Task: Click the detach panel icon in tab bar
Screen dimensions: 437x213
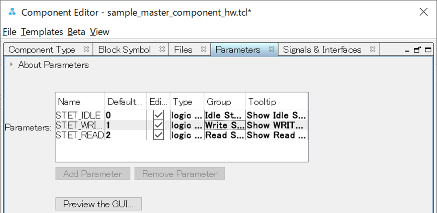Action: coord(417,50)
